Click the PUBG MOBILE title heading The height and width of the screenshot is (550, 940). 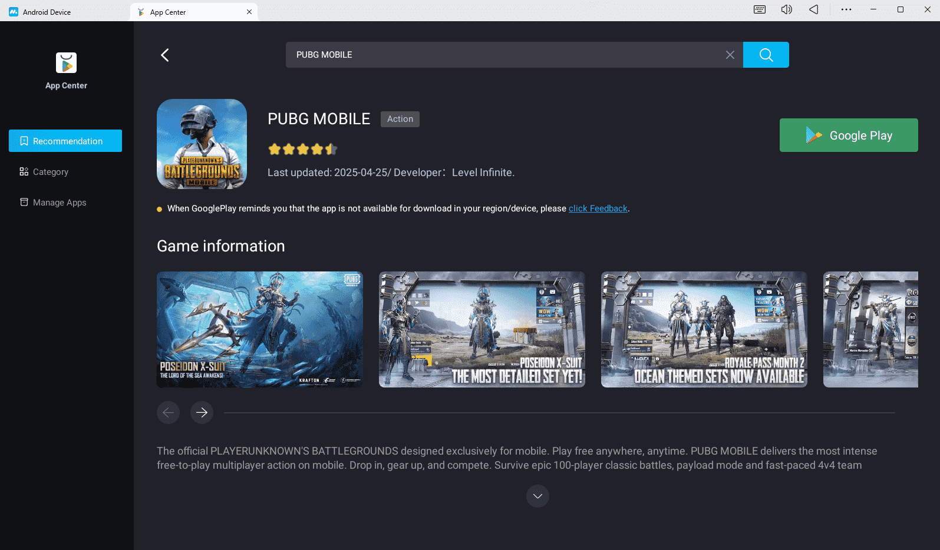click(319, 119)
